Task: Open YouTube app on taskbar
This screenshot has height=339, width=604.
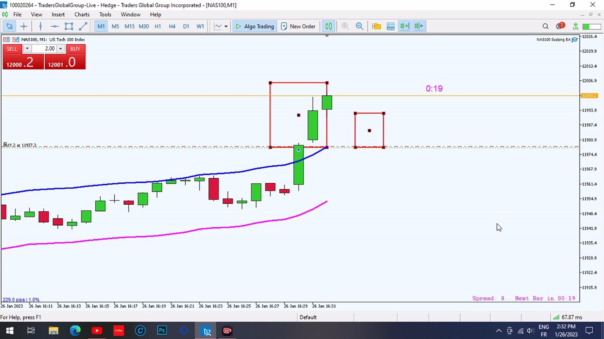Action: coord(97,331)
